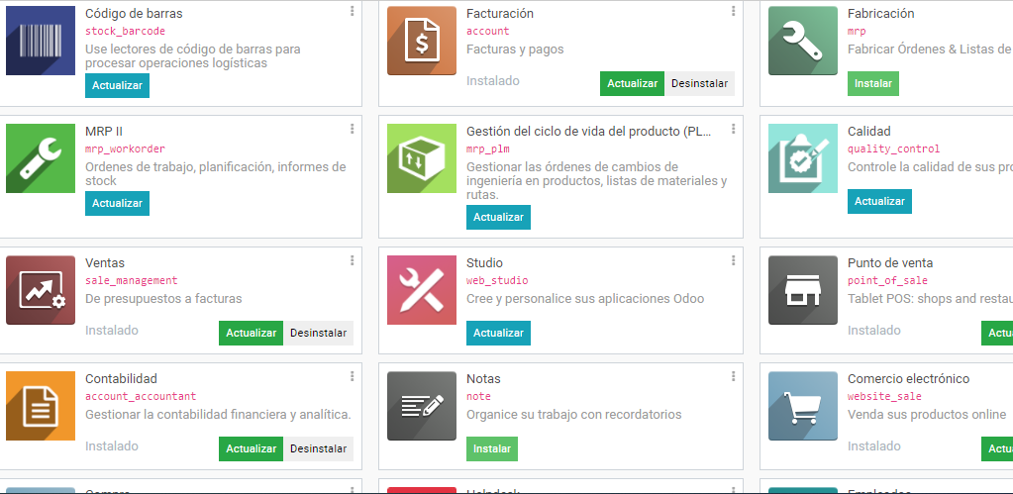Screen dimensions: 1013x494
Task: Uninstall the Contabilidad module
Action: [319, 448]
